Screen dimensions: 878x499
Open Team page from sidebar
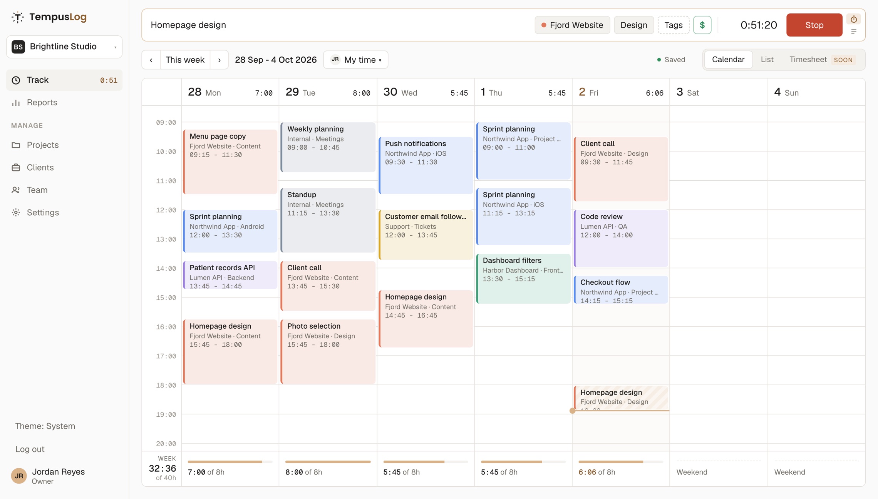[x=64, y=190]
